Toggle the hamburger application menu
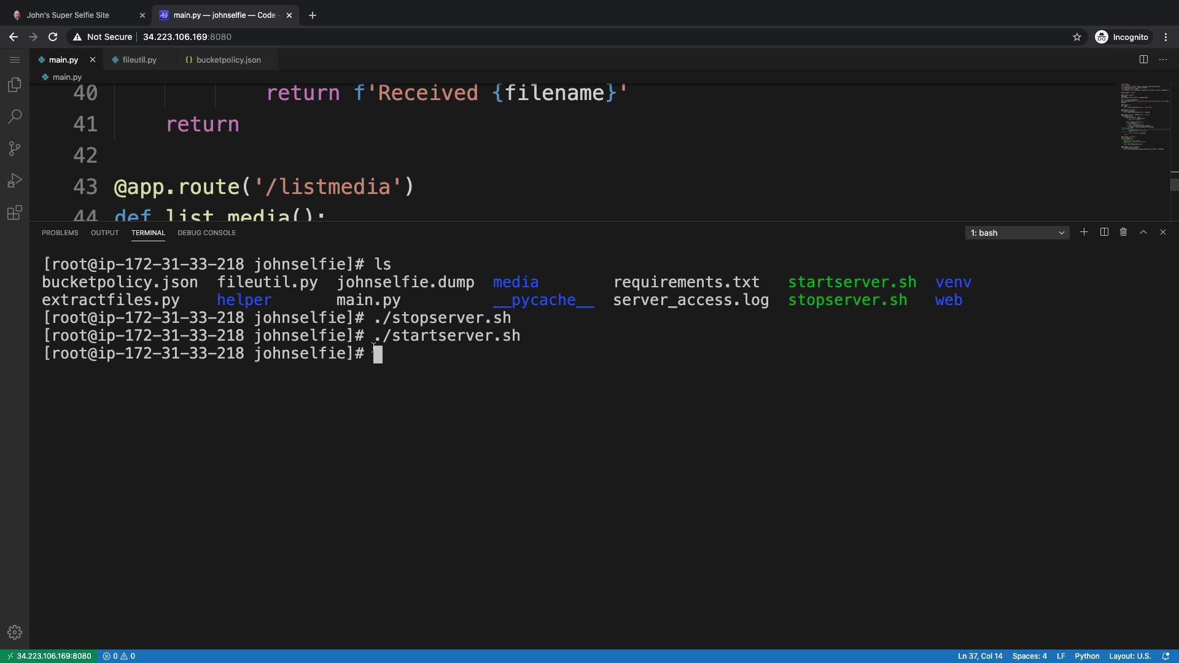The height and width of the screenshot is (663, 1179). [15, 60]
